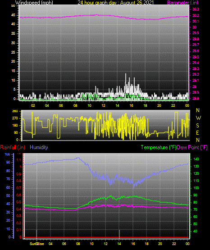
Task: Click the 29.7 barometer axis value
Action: 196,45
